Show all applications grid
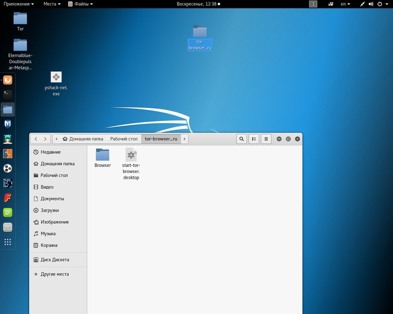The height and width of the screenshot is (314, 393). [x=8, y=242]
